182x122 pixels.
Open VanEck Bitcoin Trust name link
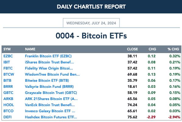tap(50, 105)
